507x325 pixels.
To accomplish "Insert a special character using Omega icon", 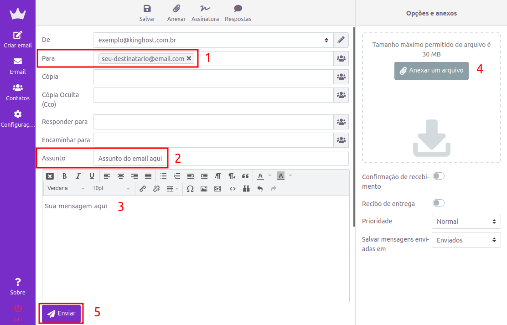I will [x=190, y=188].
